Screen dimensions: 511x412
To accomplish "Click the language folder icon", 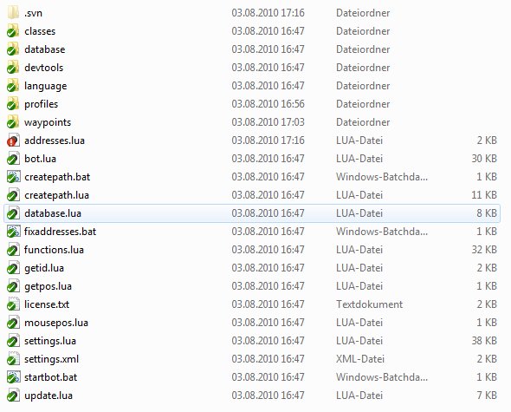I will click(x=13, y=86).
